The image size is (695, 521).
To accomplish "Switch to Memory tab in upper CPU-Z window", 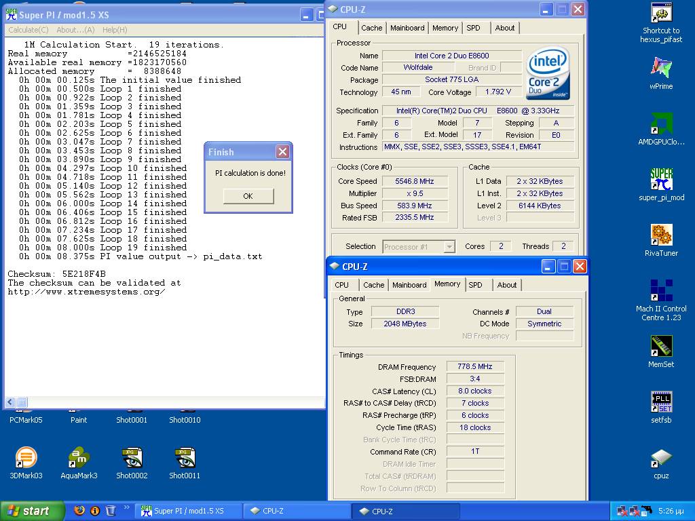I will point(445,28).
